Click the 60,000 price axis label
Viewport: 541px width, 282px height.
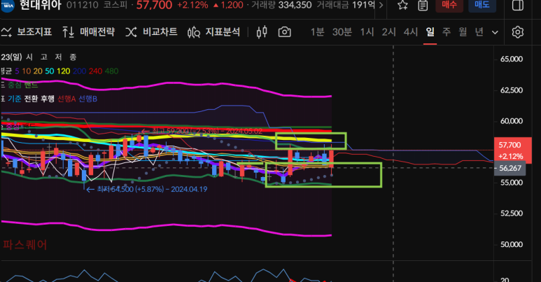[512, 121]
